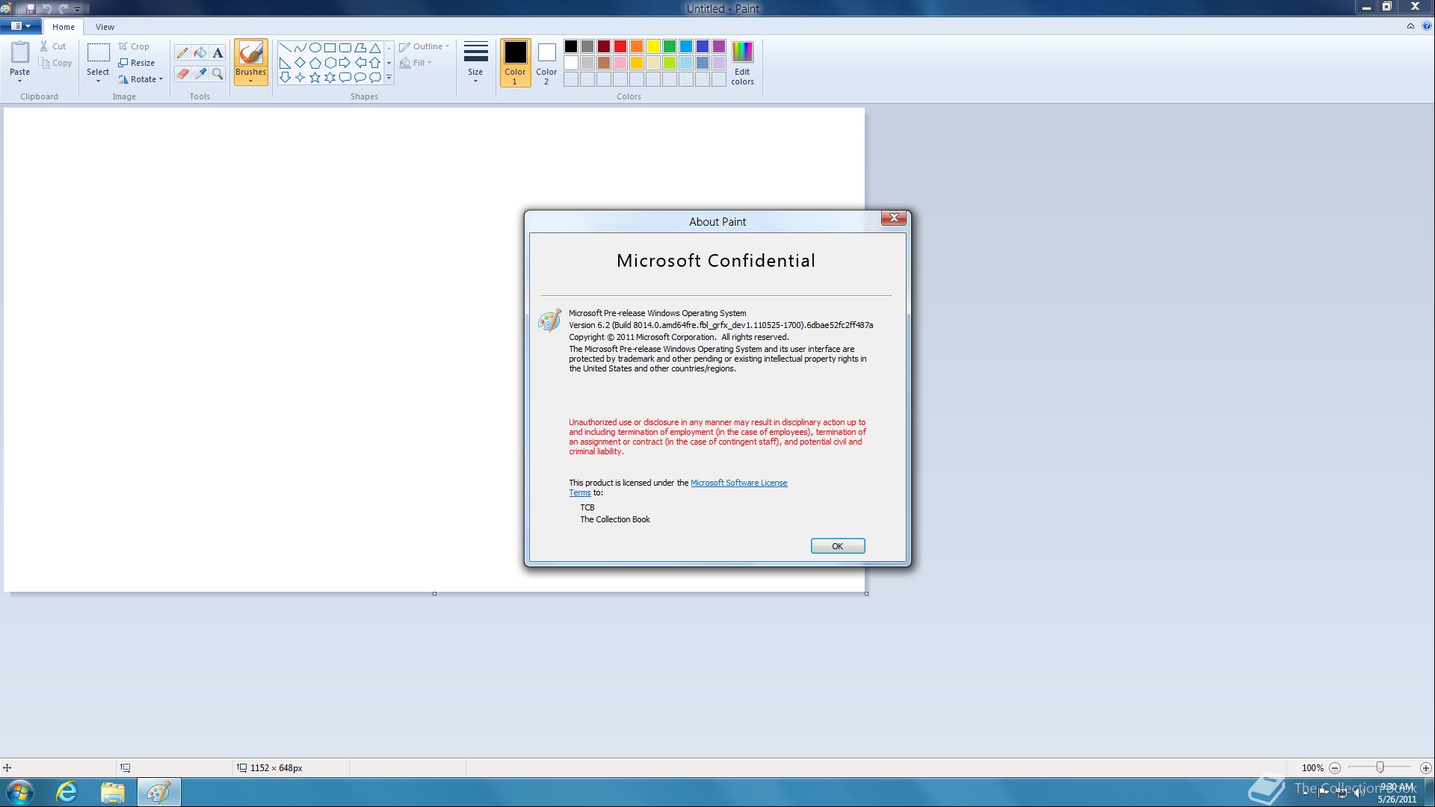Click the Undo arrow in title bar
This screenshot has width=1435, height=807.
coord(47,9)
